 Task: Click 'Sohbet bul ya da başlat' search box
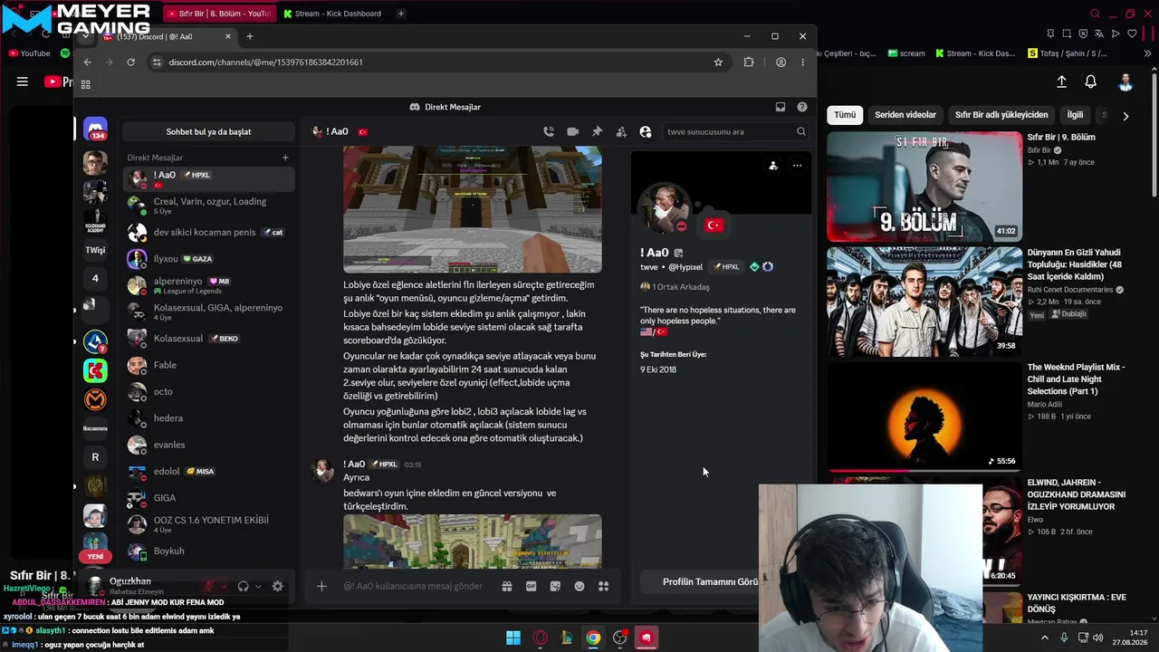(209, 131)
